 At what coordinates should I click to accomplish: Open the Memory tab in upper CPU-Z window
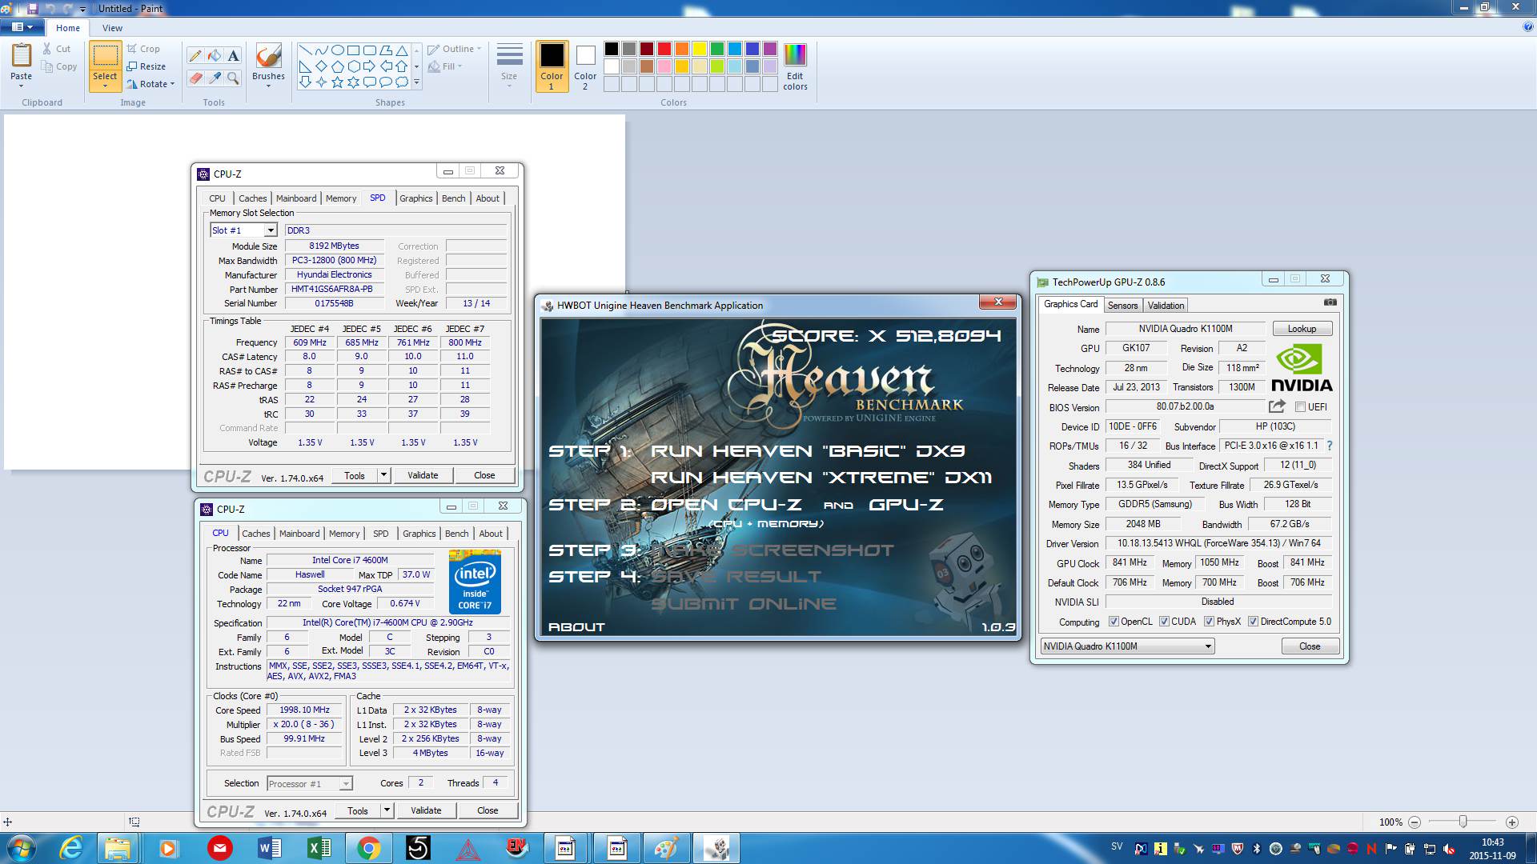click(x=341, y=198)
